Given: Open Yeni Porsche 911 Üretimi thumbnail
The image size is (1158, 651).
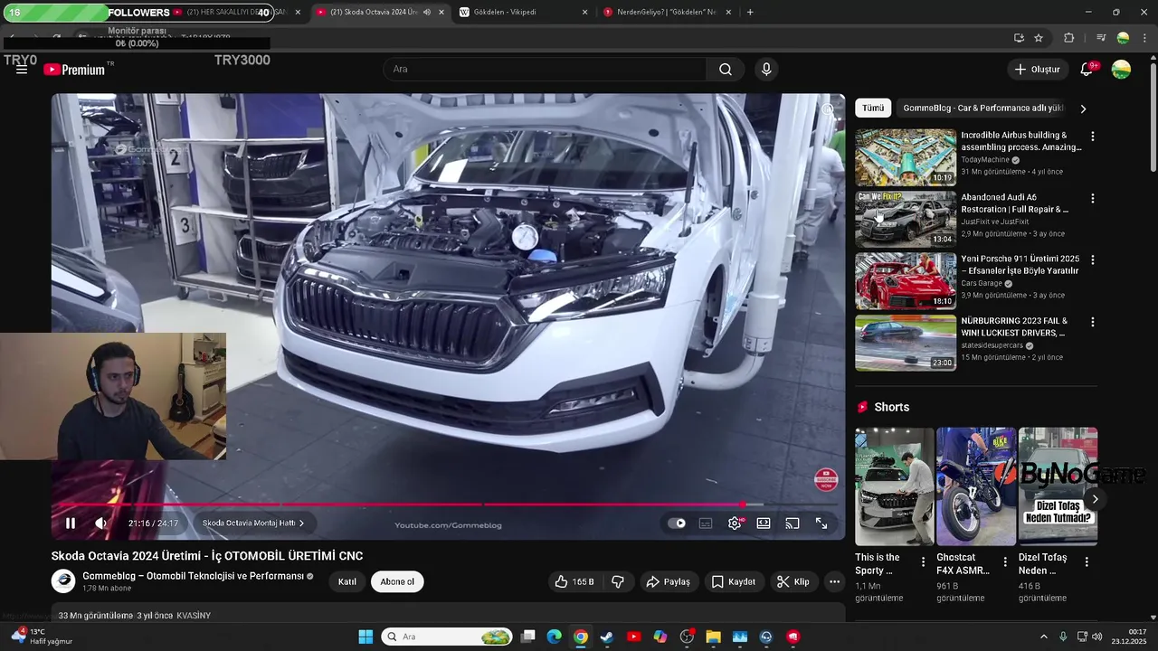Looking at the screenshot, I should (906, 280).
